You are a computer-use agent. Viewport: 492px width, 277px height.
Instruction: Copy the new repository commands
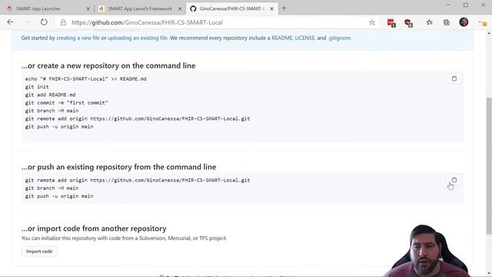454,78
